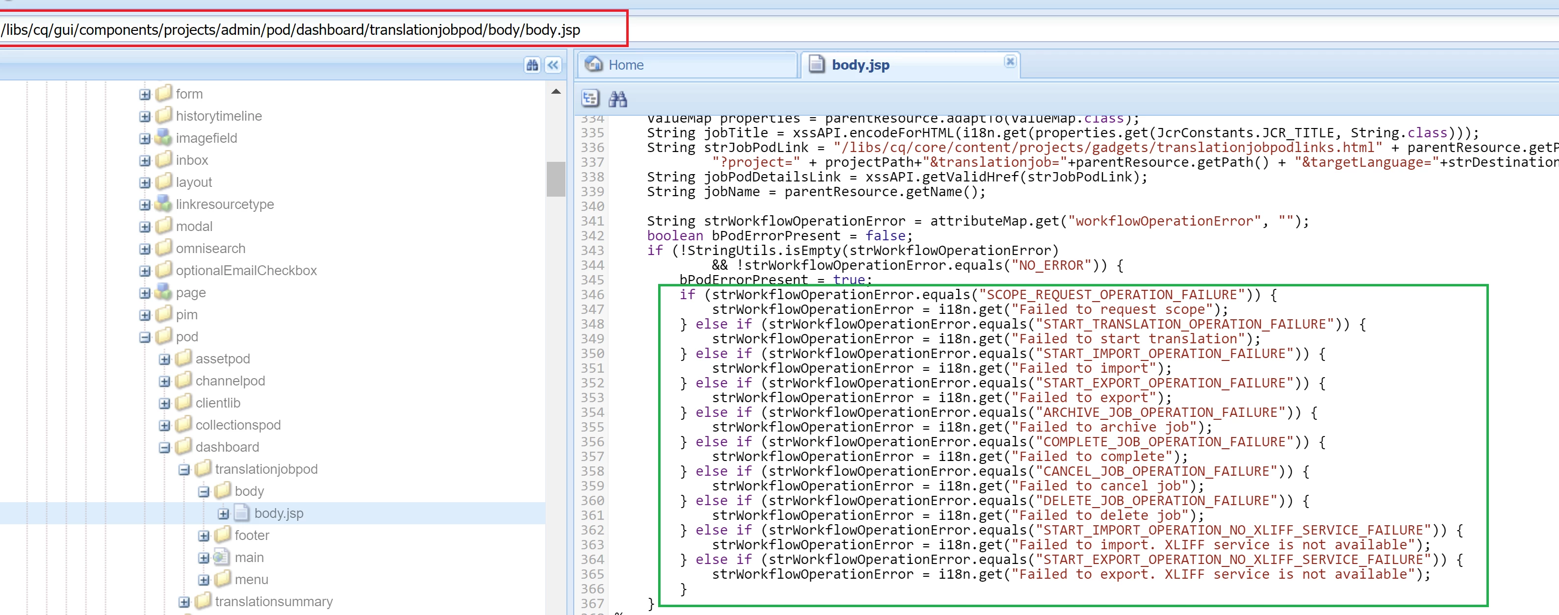Collapse the dashboard folder node
This screenshot has width=1559, height=615.
[165, 447]
